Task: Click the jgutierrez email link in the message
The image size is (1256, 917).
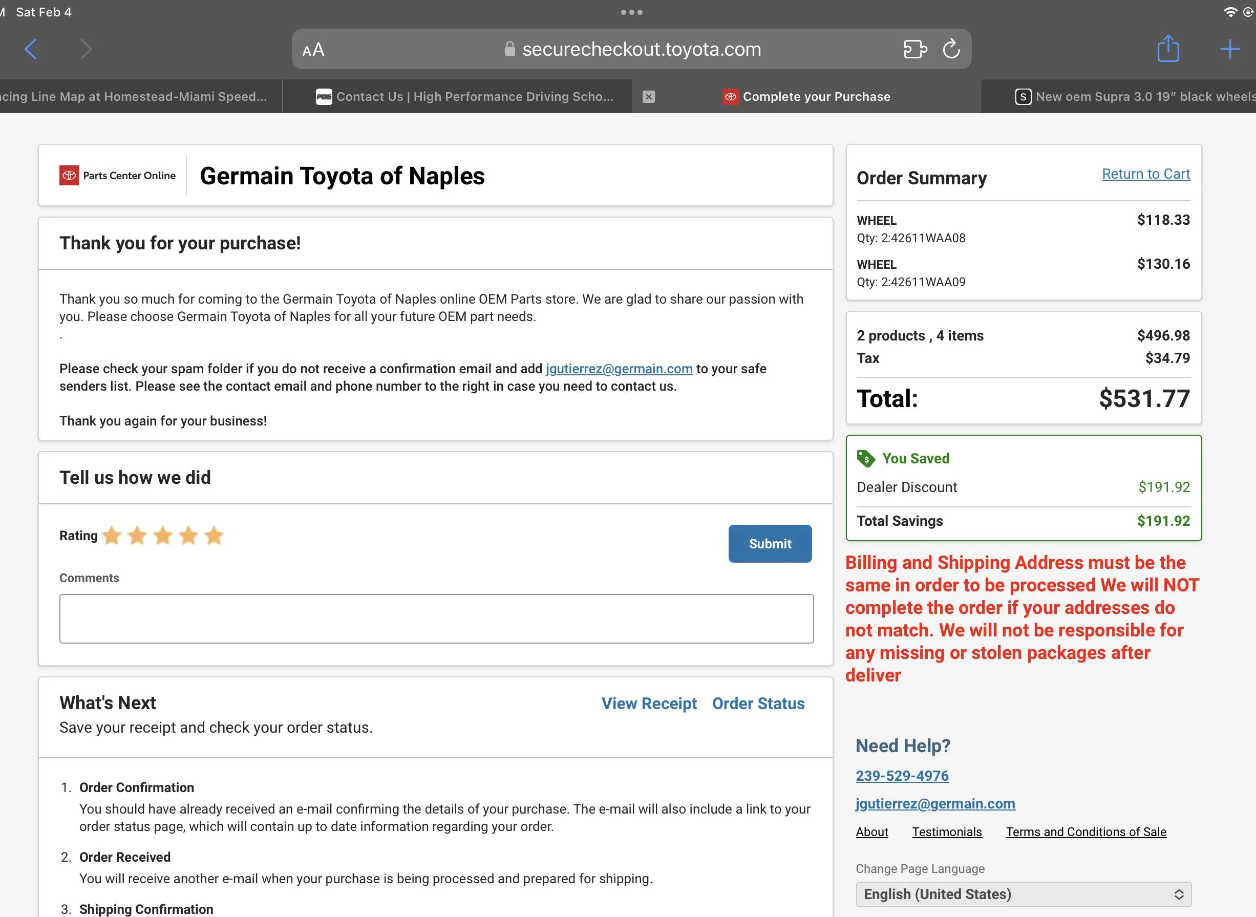Action: click(x=619, y=369)
